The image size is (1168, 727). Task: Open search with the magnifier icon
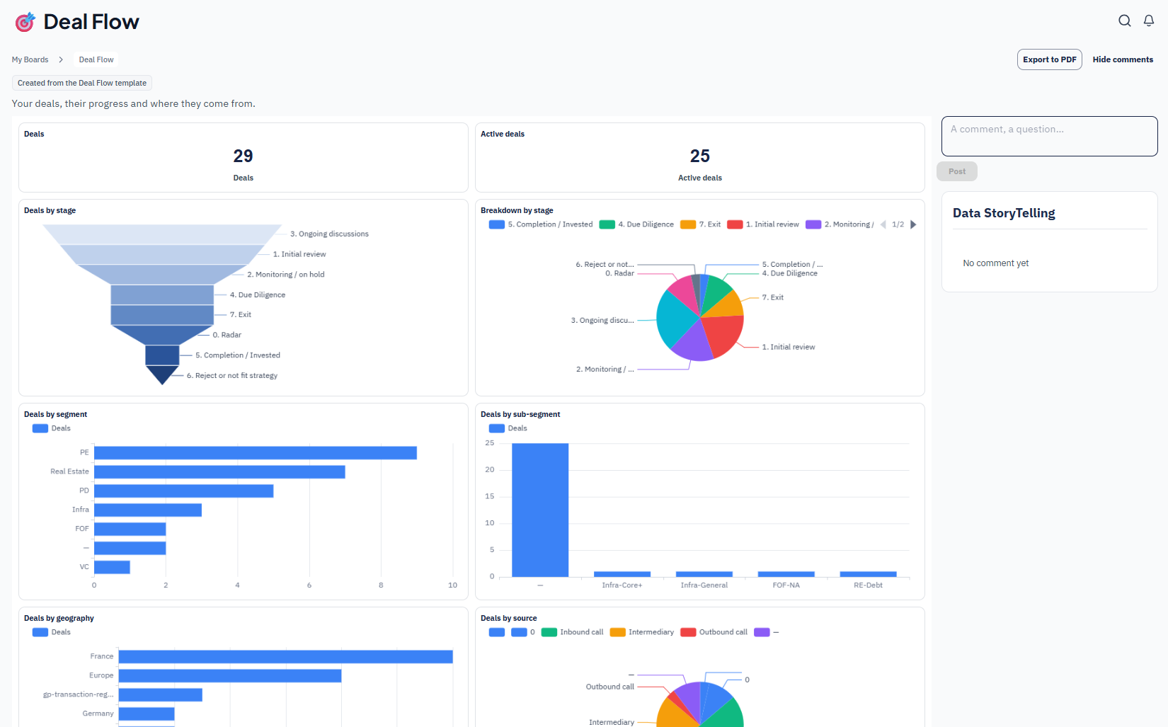(1124, 21)
